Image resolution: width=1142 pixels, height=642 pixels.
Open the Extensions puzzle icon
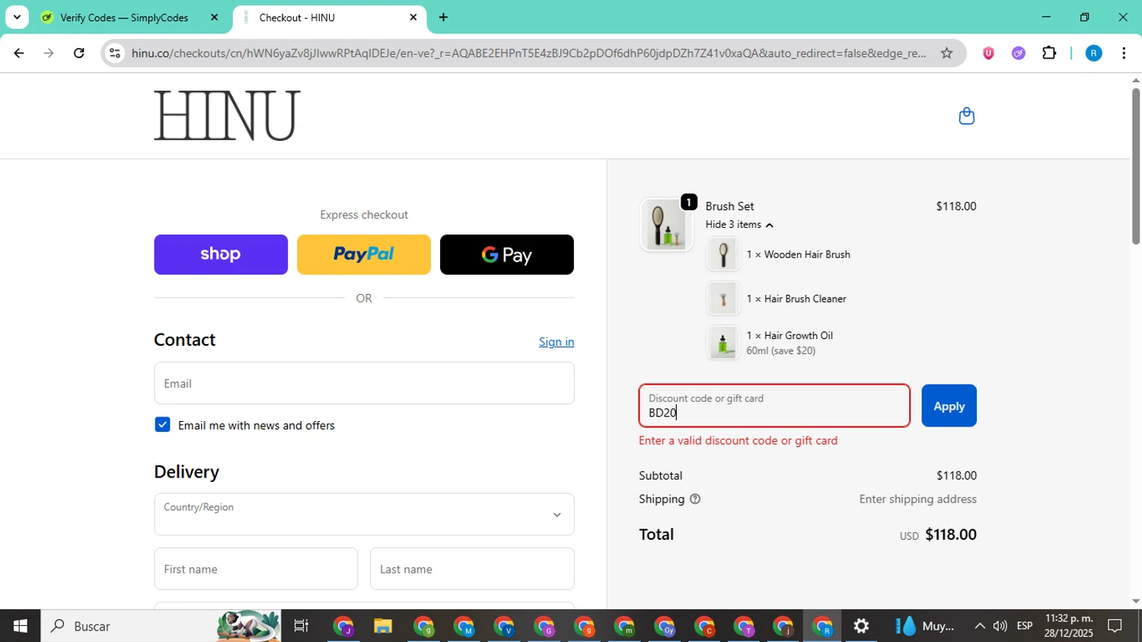[x=1049, y=53]
